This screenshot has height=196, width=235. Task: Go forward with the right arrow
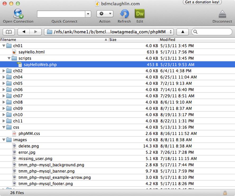[x=36, y=32]
